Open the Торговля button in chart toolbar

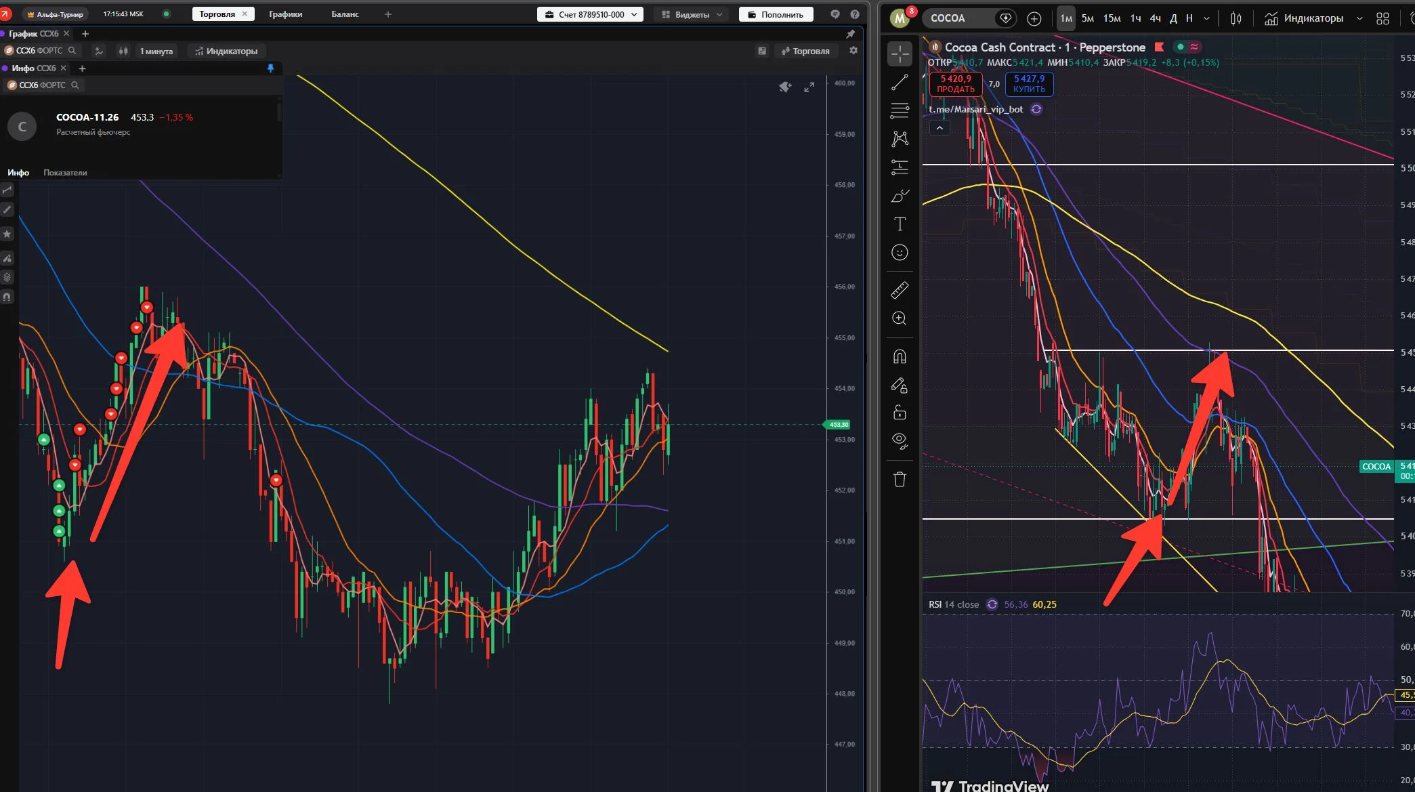(805, 51)
